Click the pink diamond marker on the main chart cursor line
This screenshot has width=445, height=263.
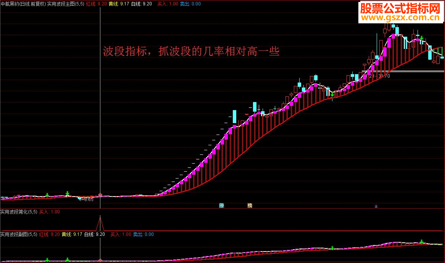[100, 195]
